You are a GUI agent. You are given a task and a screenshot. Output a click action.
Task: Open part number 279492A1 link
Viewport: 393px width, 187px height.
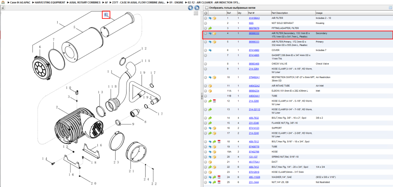[x=254, y=78]
